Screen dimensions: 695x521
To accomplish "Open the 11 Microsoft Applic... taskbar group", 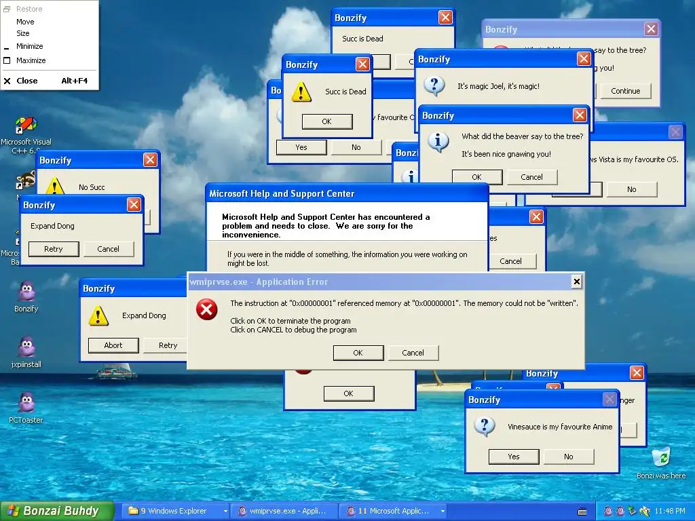I will pos(392,512).
